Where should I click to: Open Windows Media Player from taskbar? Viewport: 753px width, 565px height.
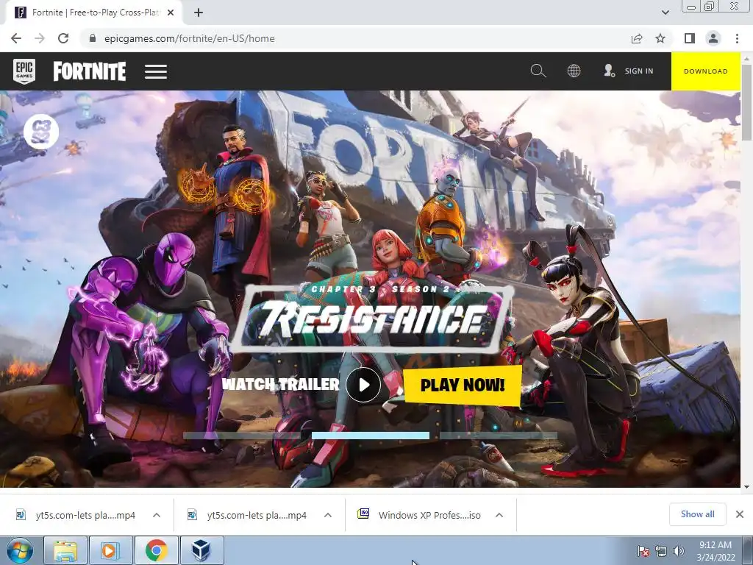click(x=110, y=550)
